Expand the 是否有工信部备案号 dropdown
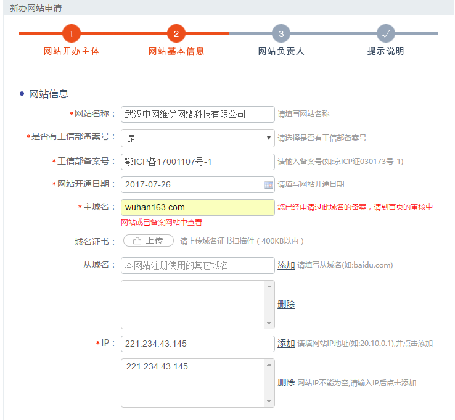The image size is (455, 420). [x=268, y=138]
